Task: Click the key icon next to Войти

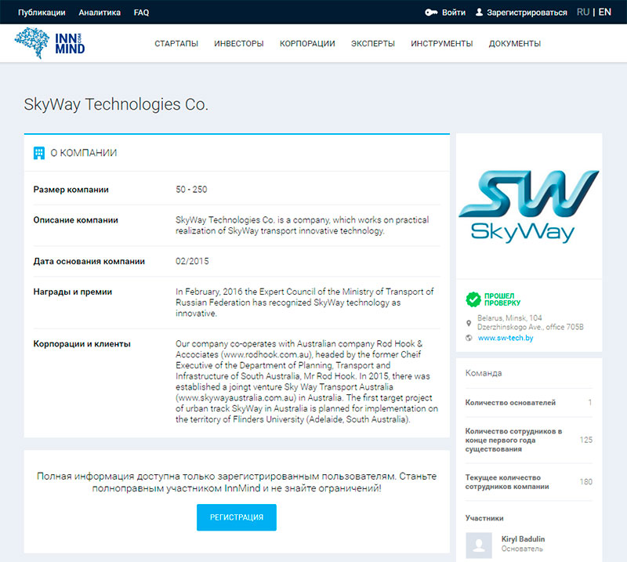Action: pyautogui.click(x=433, y=13)
